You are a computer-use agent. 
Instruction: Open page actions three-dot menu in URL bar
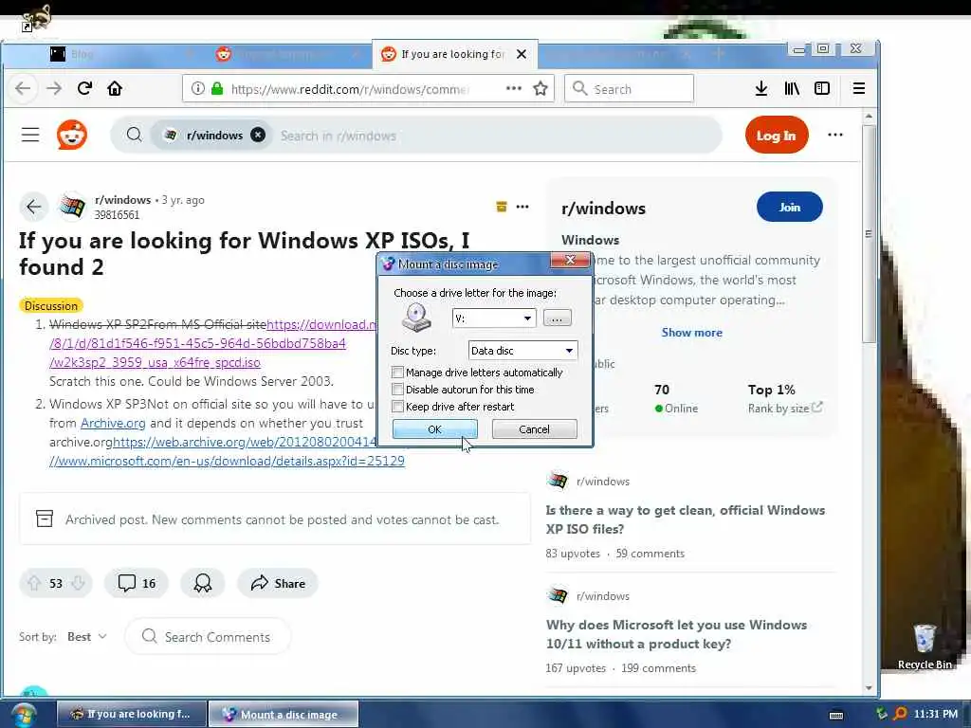(513, 88)
